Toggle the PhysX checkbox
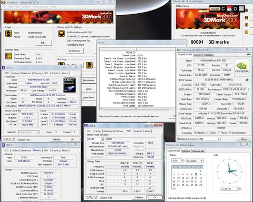 (x=219, y=133)
